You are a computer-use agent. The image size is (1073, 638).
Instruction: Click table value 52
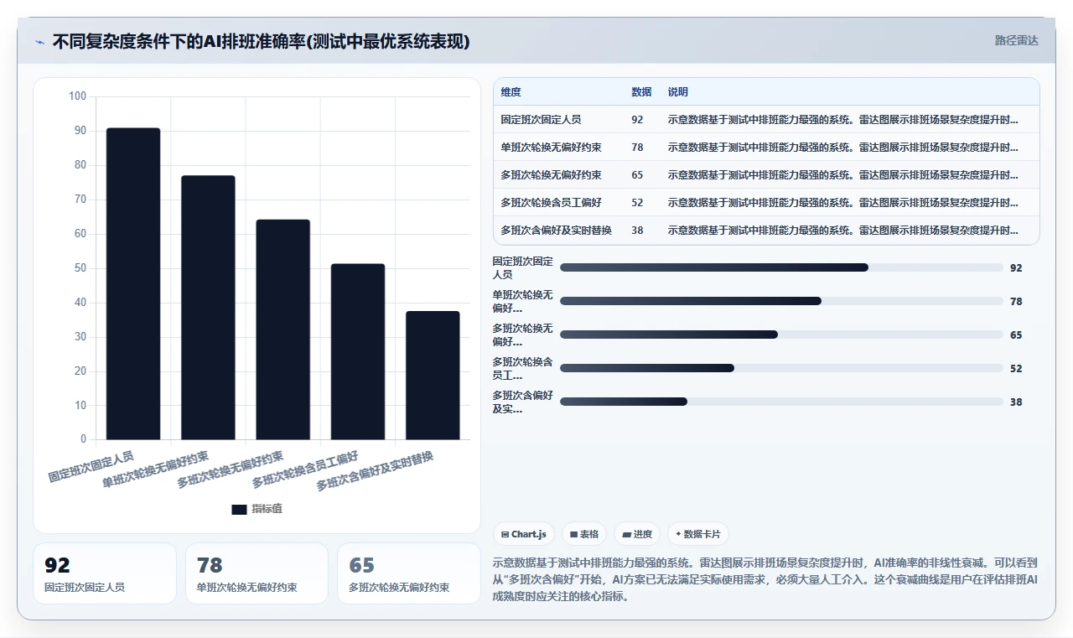(x=637, y=203)
